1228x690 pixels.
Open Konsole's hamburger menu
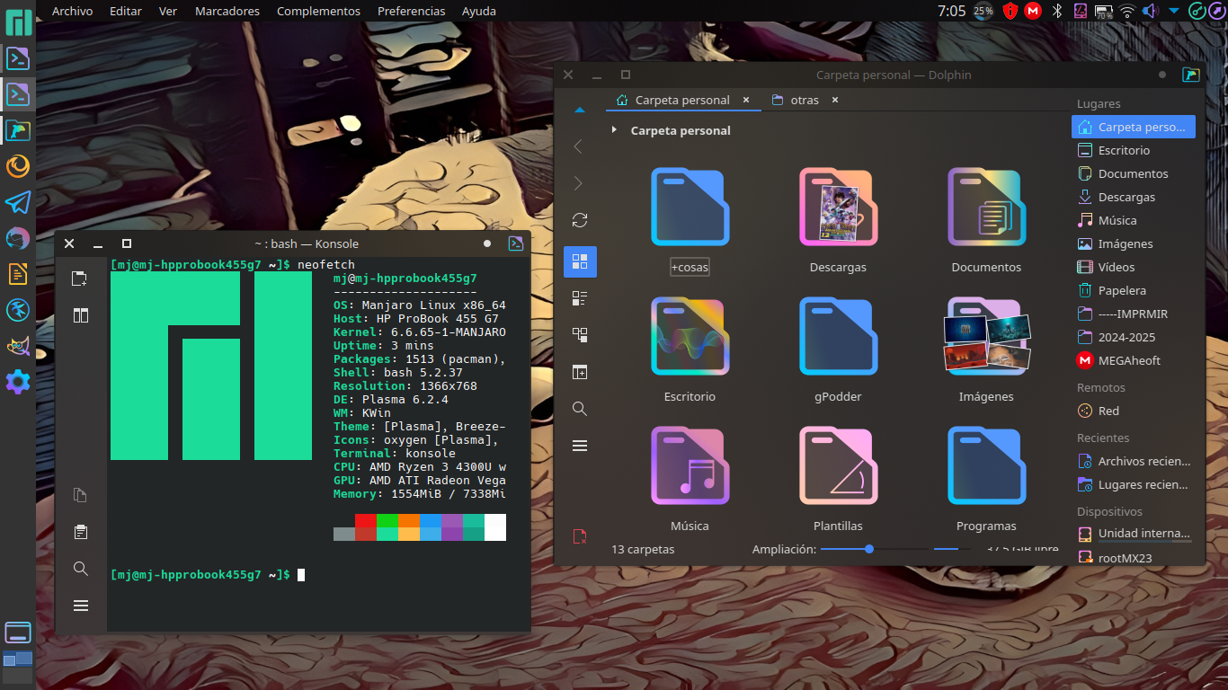click(x=81, y=606)
